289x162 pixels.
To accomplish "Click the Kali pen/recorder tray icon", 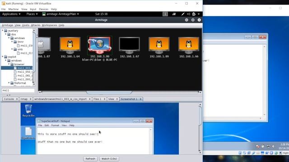I will pos(183,14).
